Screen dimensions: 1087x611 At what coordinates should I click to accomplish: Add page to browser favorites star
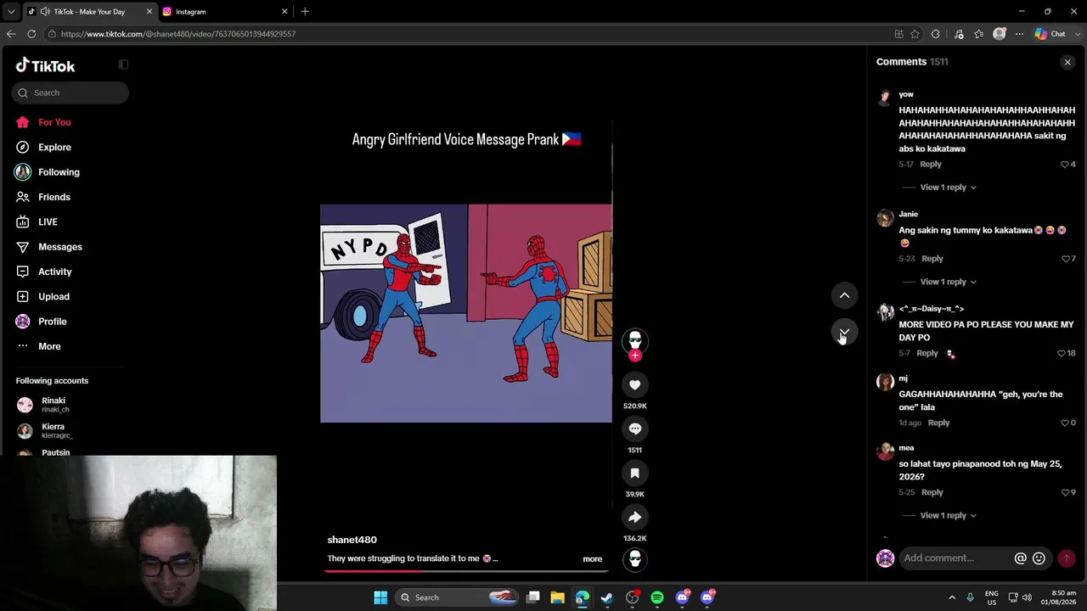[915, 34]
